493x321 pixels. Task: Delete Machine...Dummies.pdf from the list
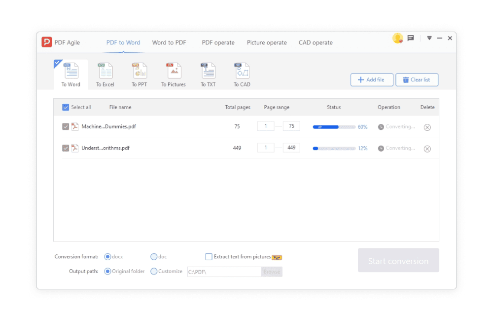[x=427, y=127]
